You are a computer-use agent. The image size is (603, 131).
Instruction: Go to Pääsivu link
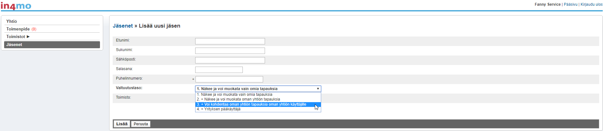click(570, 4)
